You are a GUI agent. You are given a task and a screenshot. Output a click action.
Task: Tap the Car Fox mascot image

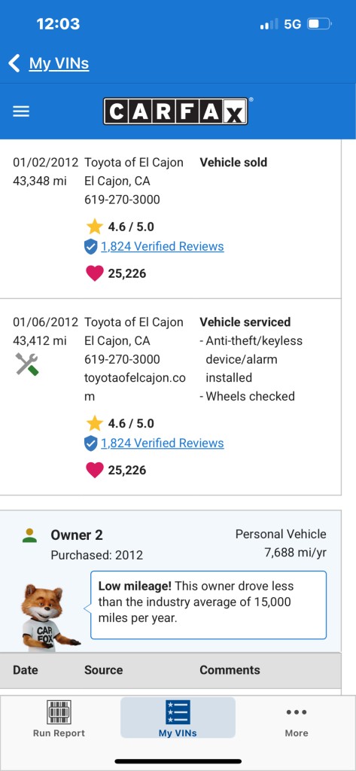coord(49,617)
